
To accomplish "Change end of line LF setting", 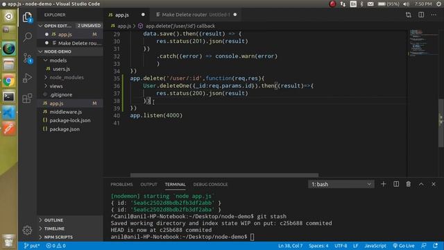I will [x=356, y=246].
